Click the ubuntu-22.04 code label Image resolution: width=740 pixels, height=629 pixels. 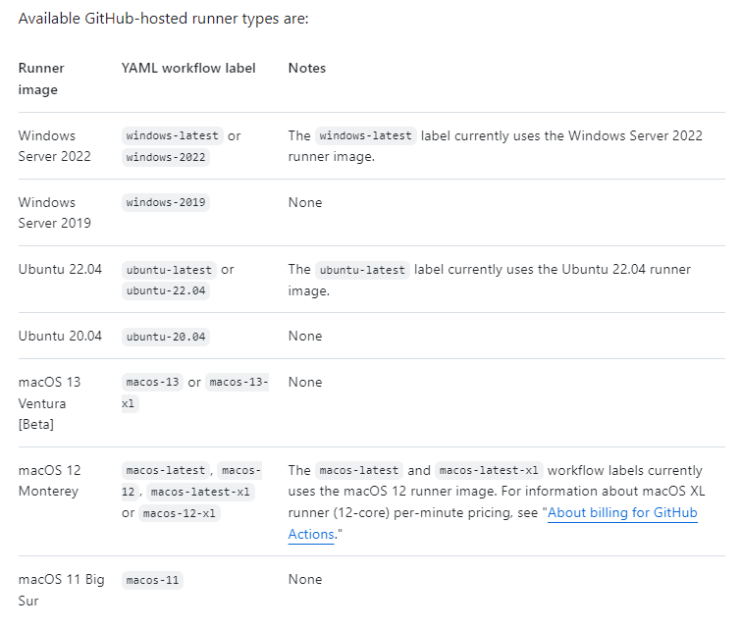(166, 290)
